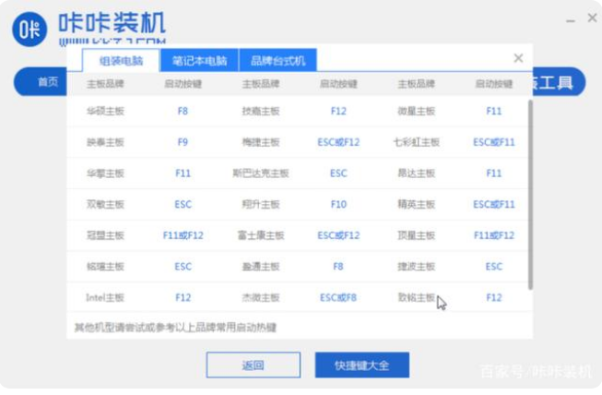Viewport: 602px width, 395px height.
Task: Click the ESC hotkey for 斯巴达克主板
Action: coord(338,173)
